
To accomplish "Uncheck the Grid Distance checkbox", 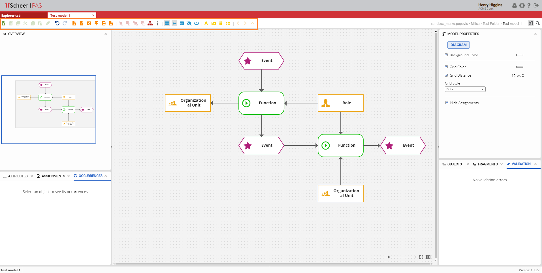I will (x=446, y=75).
